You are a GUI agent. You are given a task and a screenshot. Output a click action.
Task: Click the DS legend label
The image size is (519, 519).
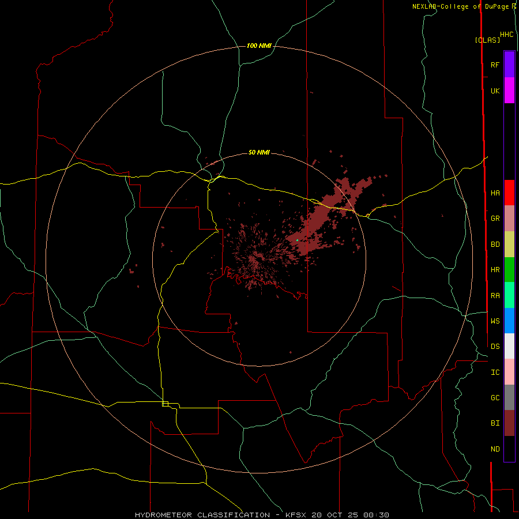click(495, 346)
